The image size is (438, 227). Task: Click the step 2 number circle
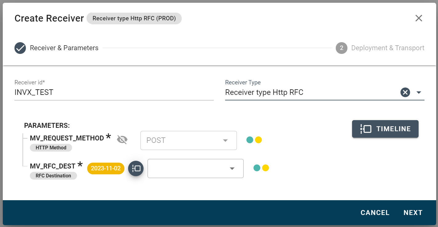point(341,48)
